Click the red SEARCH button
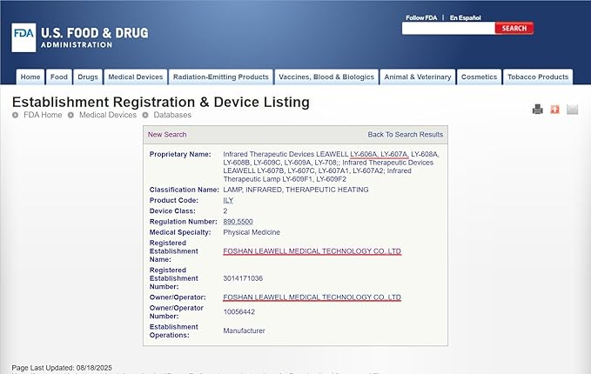Image resolution: width=591 pixels, height=374 pixels. (514, 28)
